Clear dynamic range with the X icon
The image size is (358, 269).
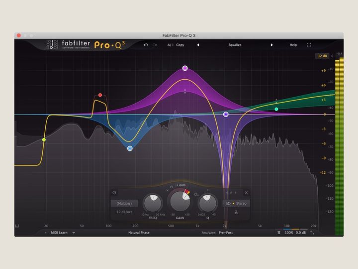click(168, 190)
